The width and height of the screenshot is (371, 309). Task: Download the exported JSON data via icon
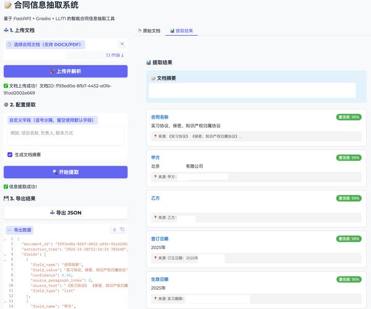pyautogui.click(x=114, y=229)
